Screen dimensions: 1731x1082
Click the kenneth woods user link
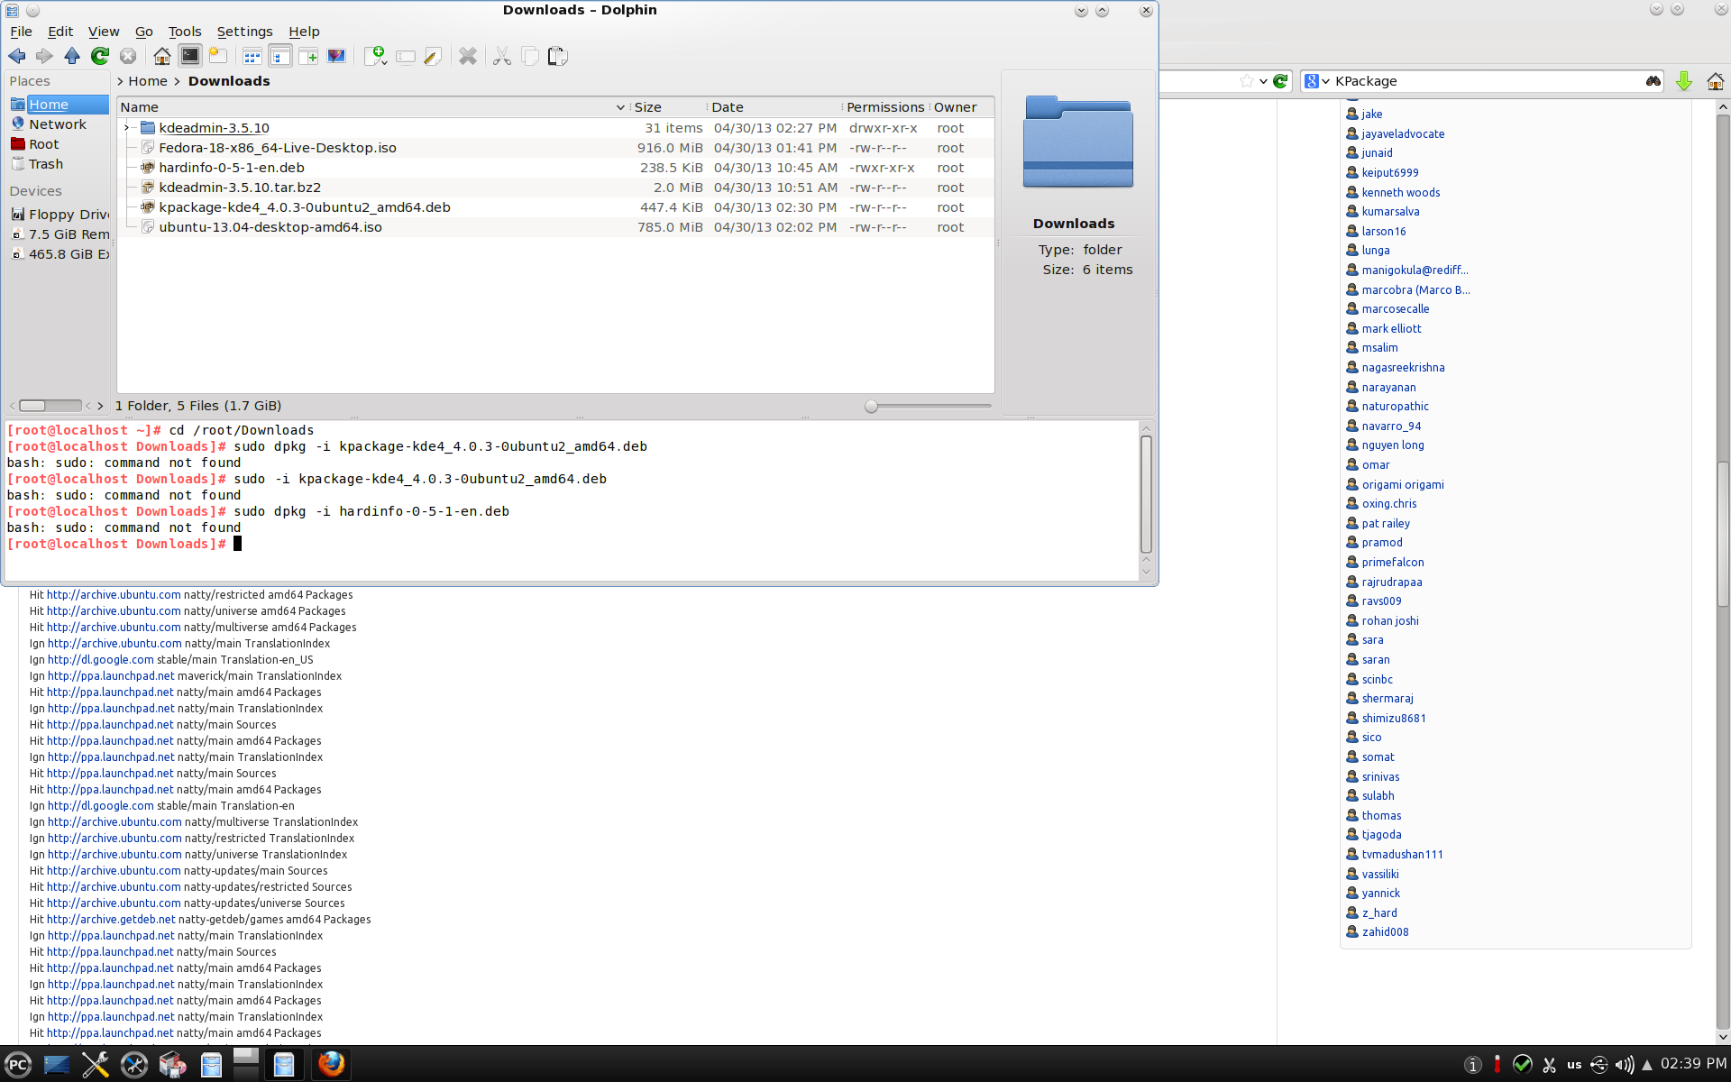pos(1400,192)
